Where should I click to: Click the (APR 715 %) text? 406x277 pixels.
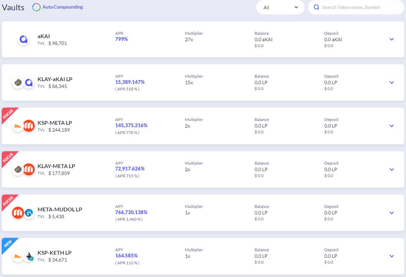pyautogui.click(x=127, y=176)
